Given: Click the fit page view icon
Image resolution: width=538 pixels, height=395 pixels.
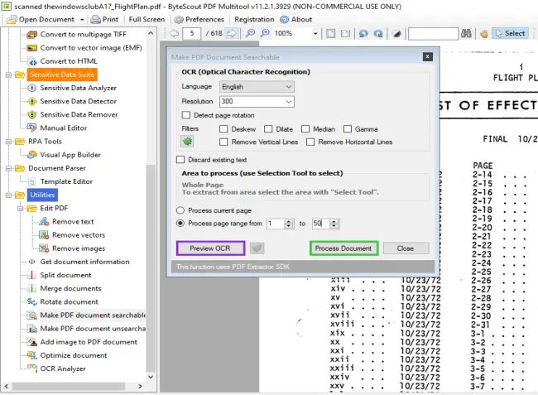Looking at the screenshot, I should click(x=331, y=33).
